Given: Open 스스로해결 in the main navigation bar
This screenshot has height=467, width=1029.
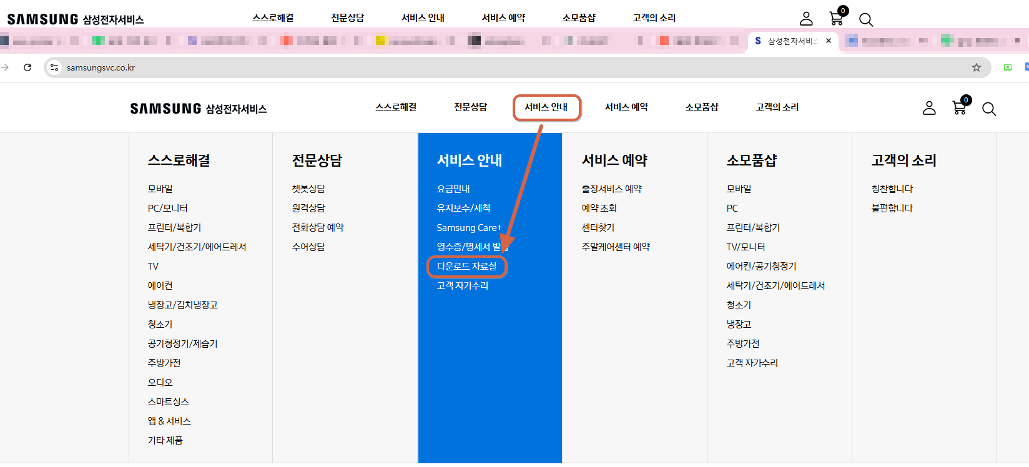Looking at the screenshot, I should [x=396, y=107].
